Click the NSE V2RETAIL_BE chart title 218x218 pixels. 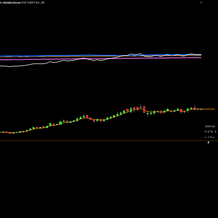33,3
